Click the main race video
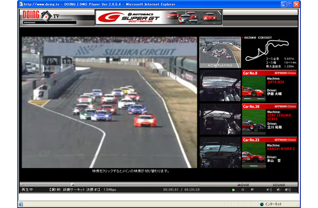 [x=109, y=102]
